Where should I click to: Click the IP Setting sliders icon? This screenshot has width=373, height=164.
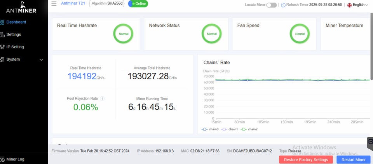click(2, 47)
